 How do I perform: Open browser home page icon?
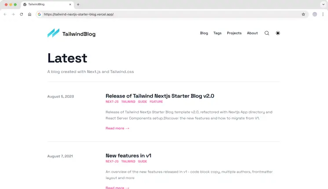(29, 14)
